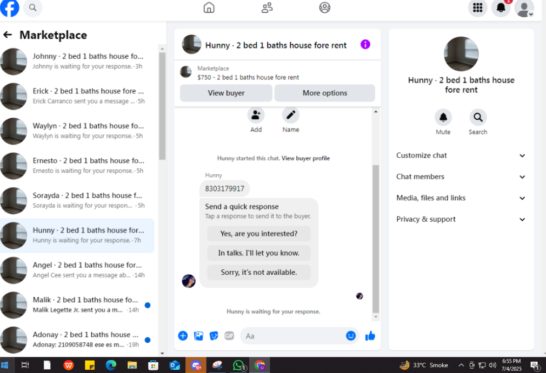
Task: Open File Explorer from taskbar
Action: (x=132, y=365)
